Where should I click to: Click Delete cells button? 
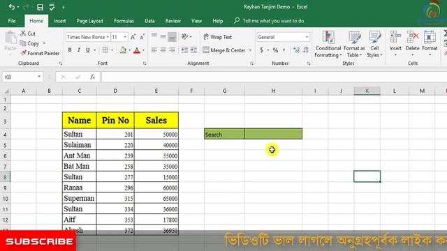[x=413, y=43]
